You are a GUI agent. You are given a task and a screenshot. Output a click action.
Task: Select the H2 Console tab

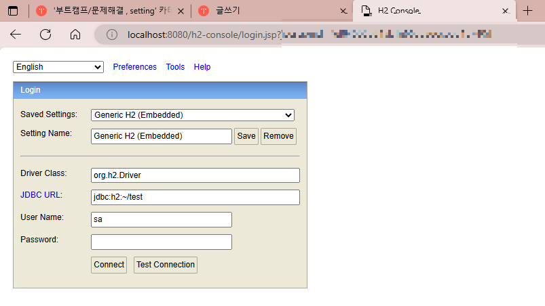(x=434, y=11)
